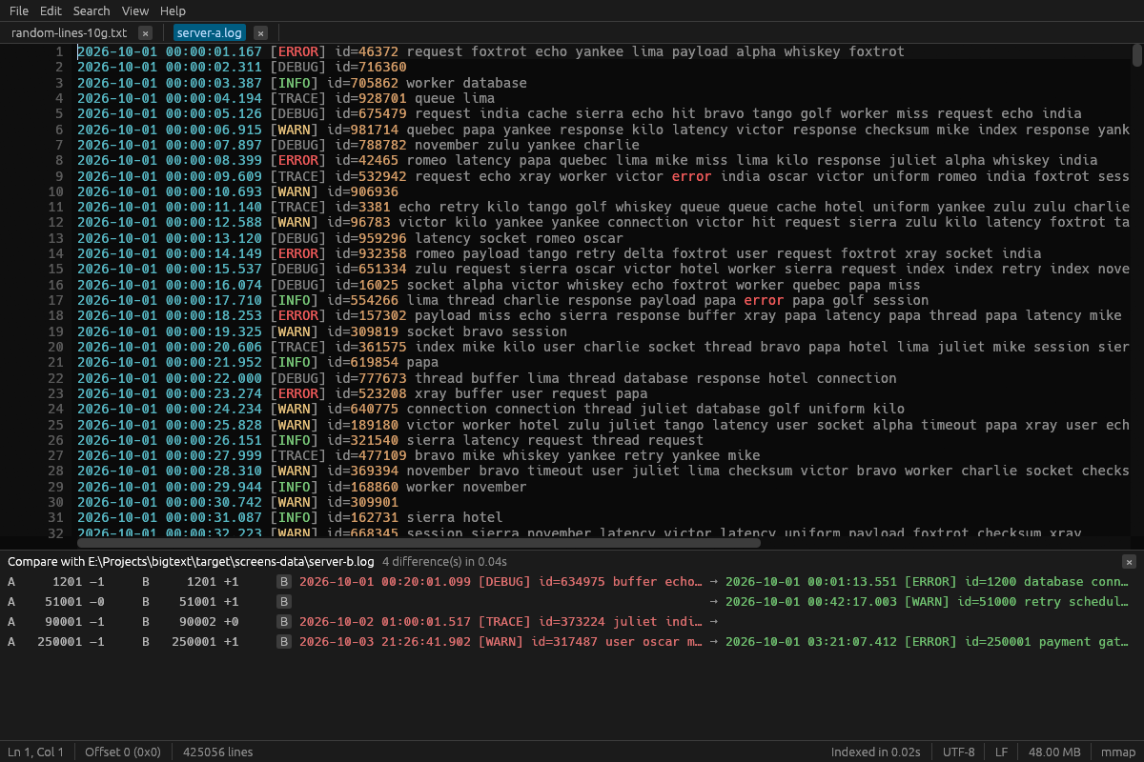1144x762 pixels.
Task: Select the diff line with id=373224 juliet
Action: pos(501,621)
